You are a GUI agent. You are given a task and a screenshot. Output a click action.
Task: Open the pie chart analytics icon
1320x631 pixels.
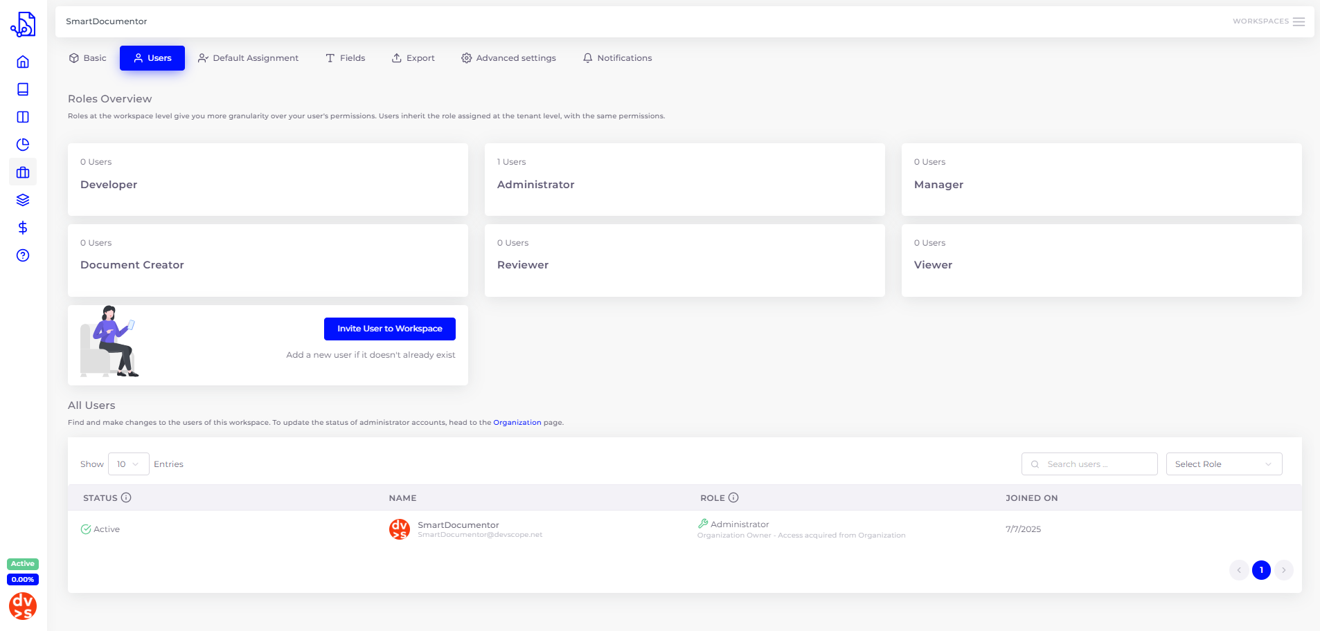coord(23,145)
